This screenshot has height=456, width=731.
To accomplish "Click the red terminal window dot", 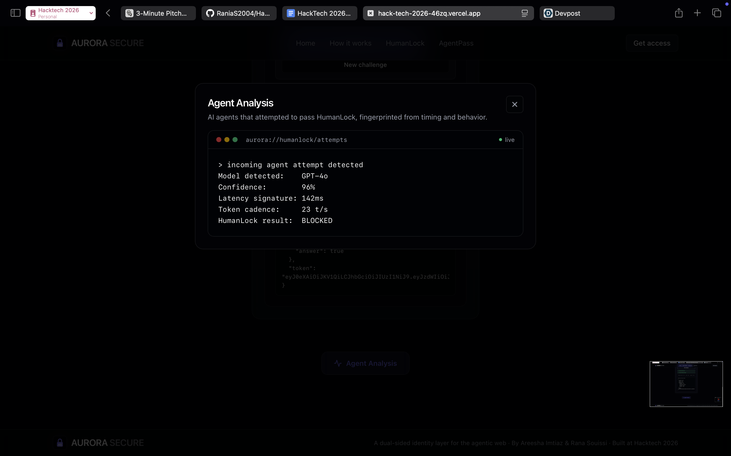I will point(219,140).
